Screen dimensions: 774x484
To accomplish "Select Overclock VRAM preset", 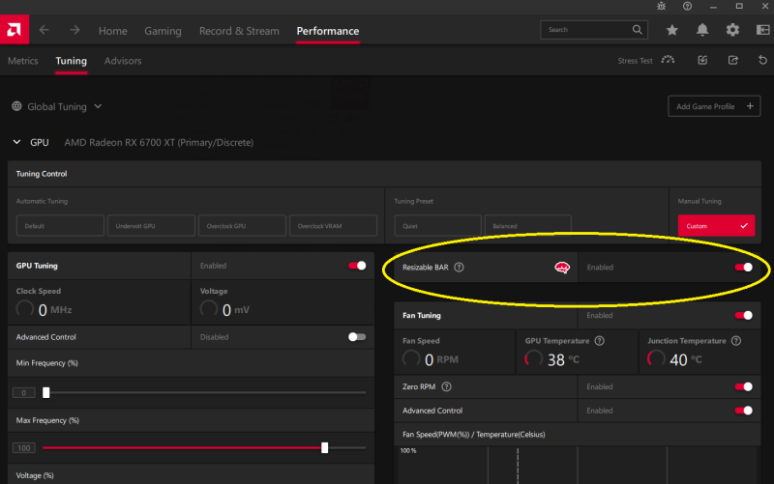I will click(333, 226).
